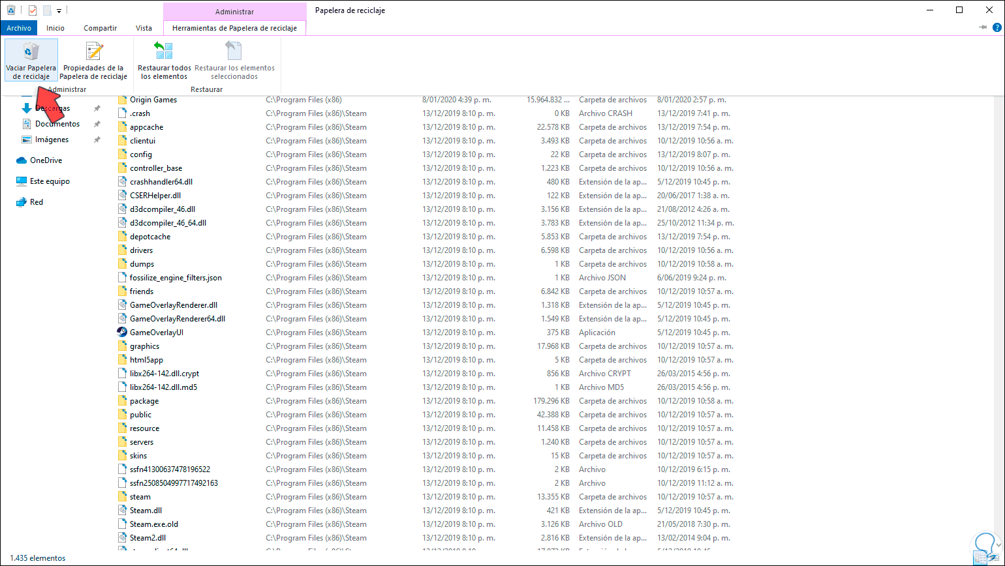Click the '1.435 elementos' status bar count
This screenshot has width=1005, height=566.
[37, 558]
